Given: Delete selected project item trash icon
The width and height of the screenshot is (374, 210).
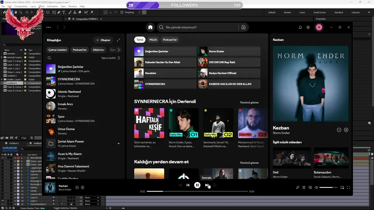Looking at the screenshot, I should coord(32,138).
